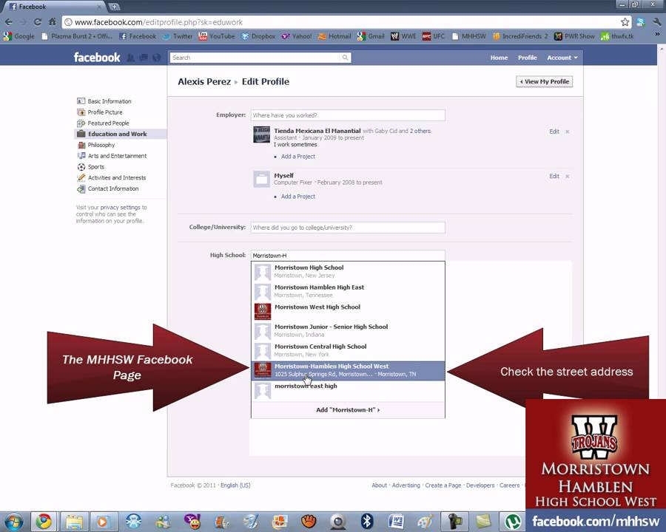Reload the page with refresh icon
Screen dimensions: 666x532
tap(38, 22)
